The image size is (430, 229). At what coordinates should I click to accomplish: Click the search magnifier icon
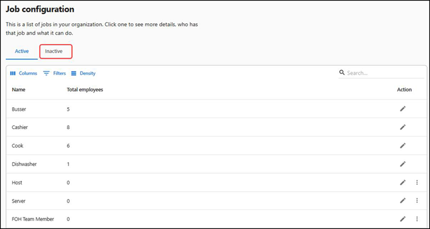coord(342,73)
